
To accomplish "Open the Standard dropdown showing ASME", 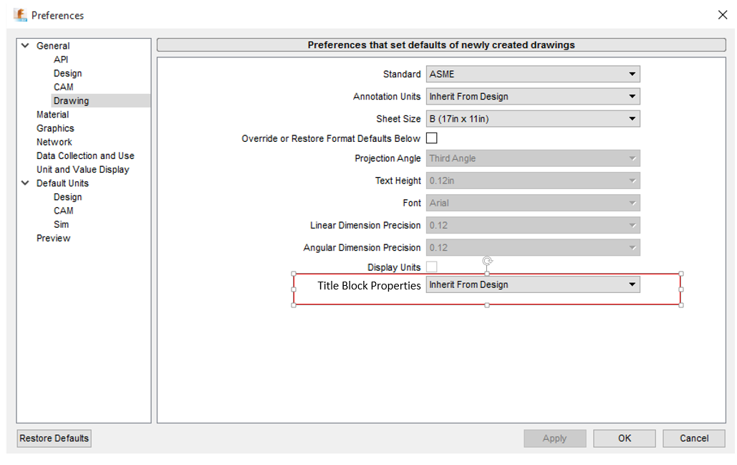I will [x=533, y=75].
